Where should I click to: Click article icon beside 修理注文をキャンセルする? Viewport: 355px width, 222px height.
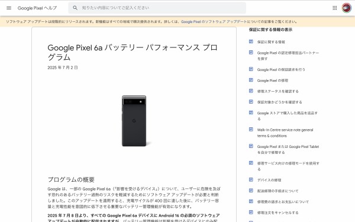point(251,213)
